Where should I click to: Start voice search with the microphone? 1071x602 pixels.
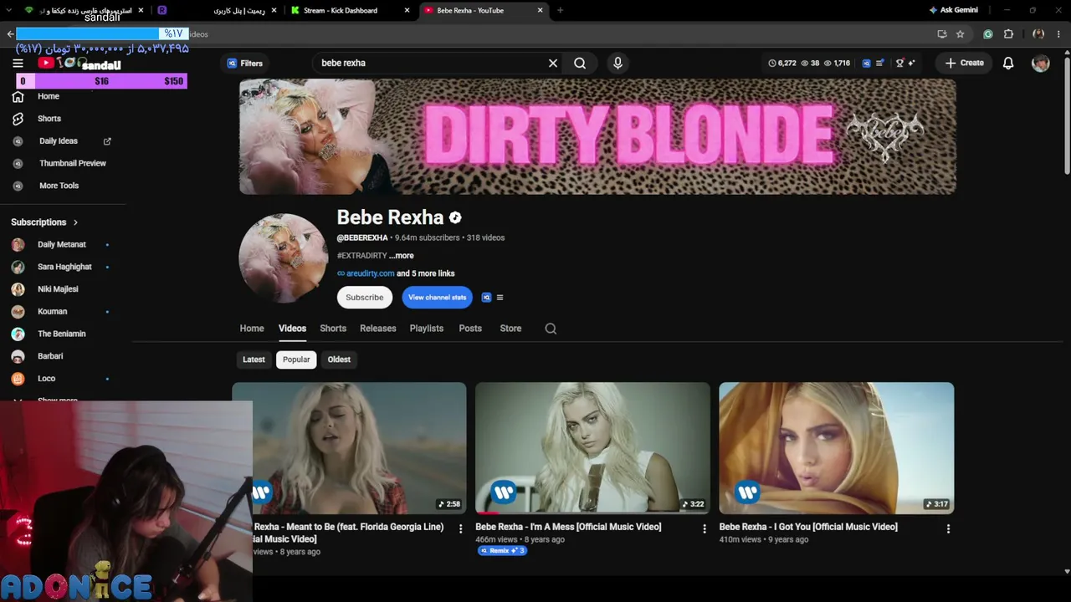click(617, 63)
